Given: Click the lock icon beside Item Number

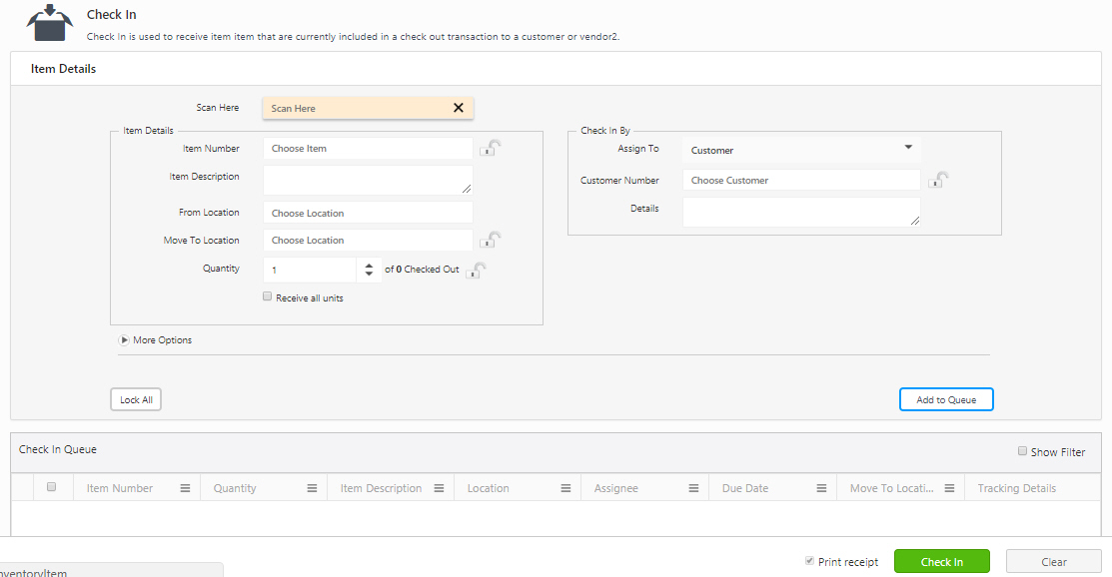Looking at the screenshot, I should [490, 149].
